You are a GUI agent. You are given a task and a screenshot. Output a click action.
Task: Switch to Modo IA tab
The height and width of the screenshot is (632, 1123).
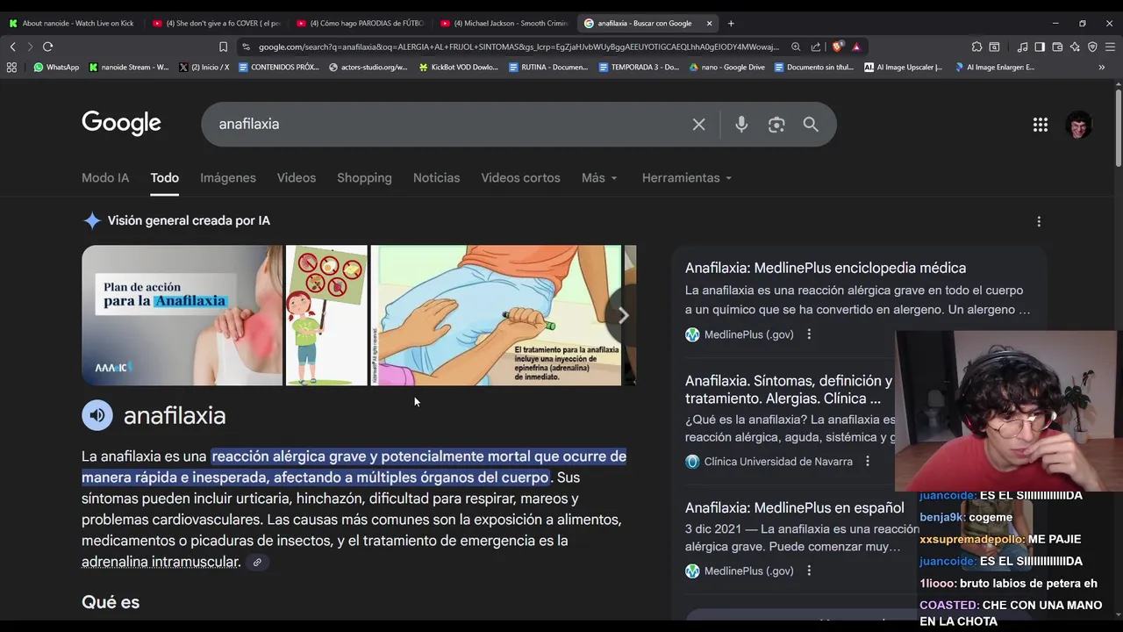tap(105, 177)
